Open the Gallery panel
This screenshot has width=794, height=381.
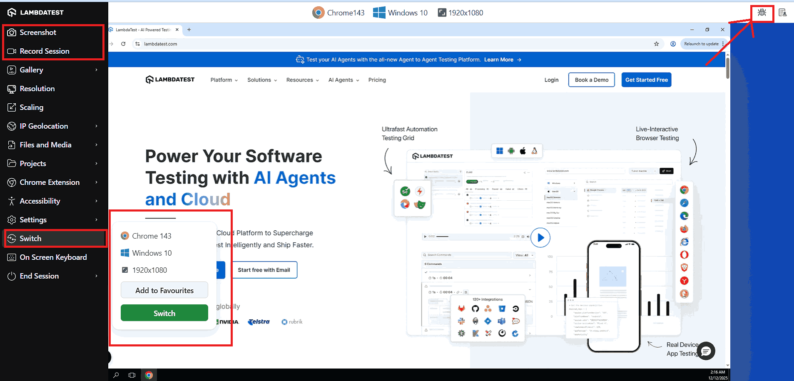(31, 70)
